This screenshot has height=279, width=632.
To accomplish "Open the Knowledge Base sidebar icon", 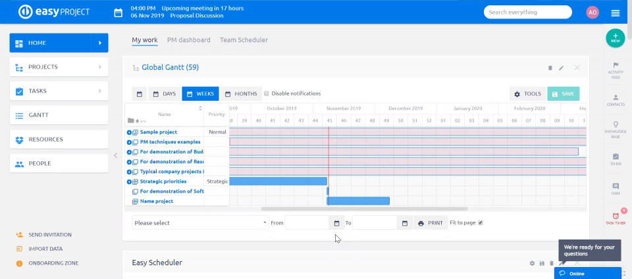I will coord(616,130).
